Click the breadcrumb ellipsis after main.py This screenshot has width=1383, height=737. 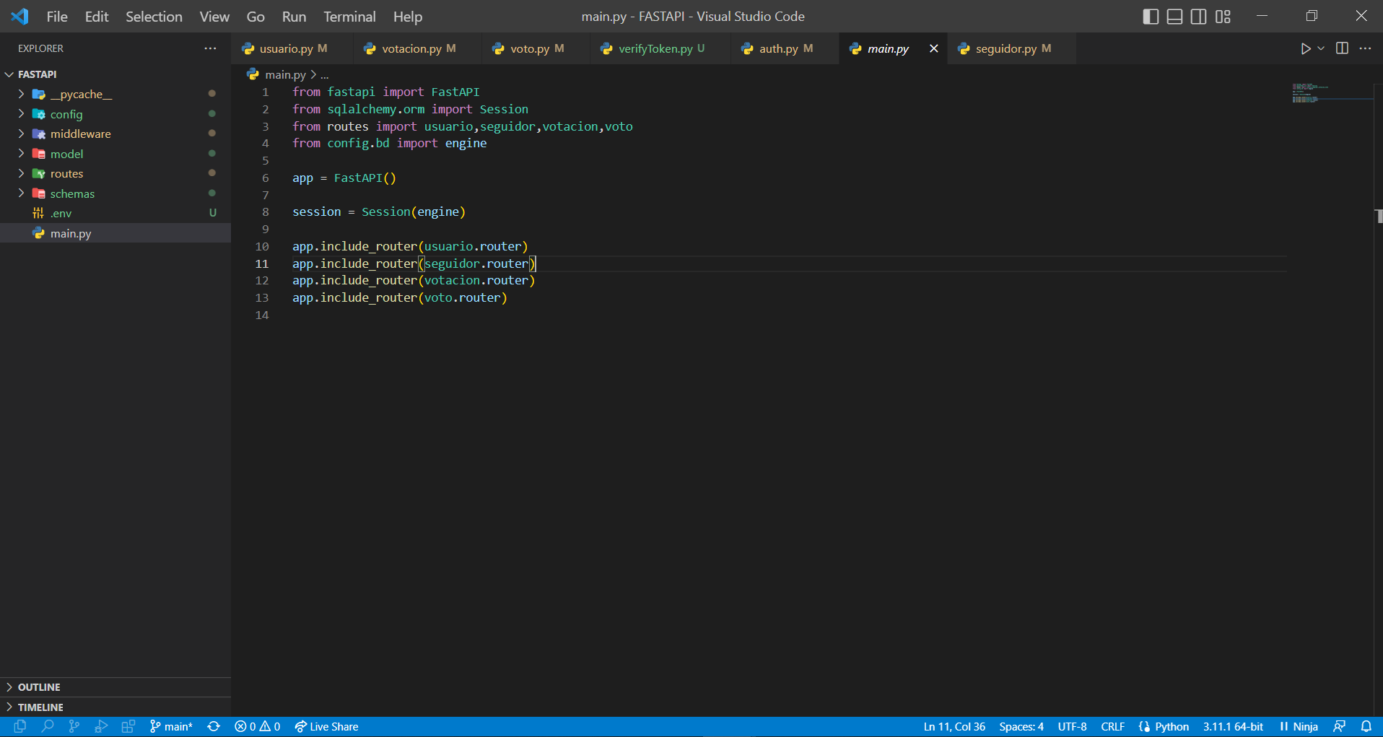(x=325, y=74)
